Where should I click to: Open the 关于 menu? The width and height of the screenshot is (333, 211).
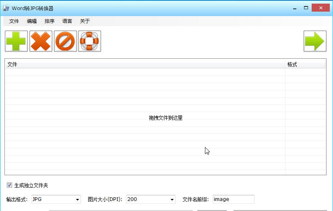click(x=85, y=21)
